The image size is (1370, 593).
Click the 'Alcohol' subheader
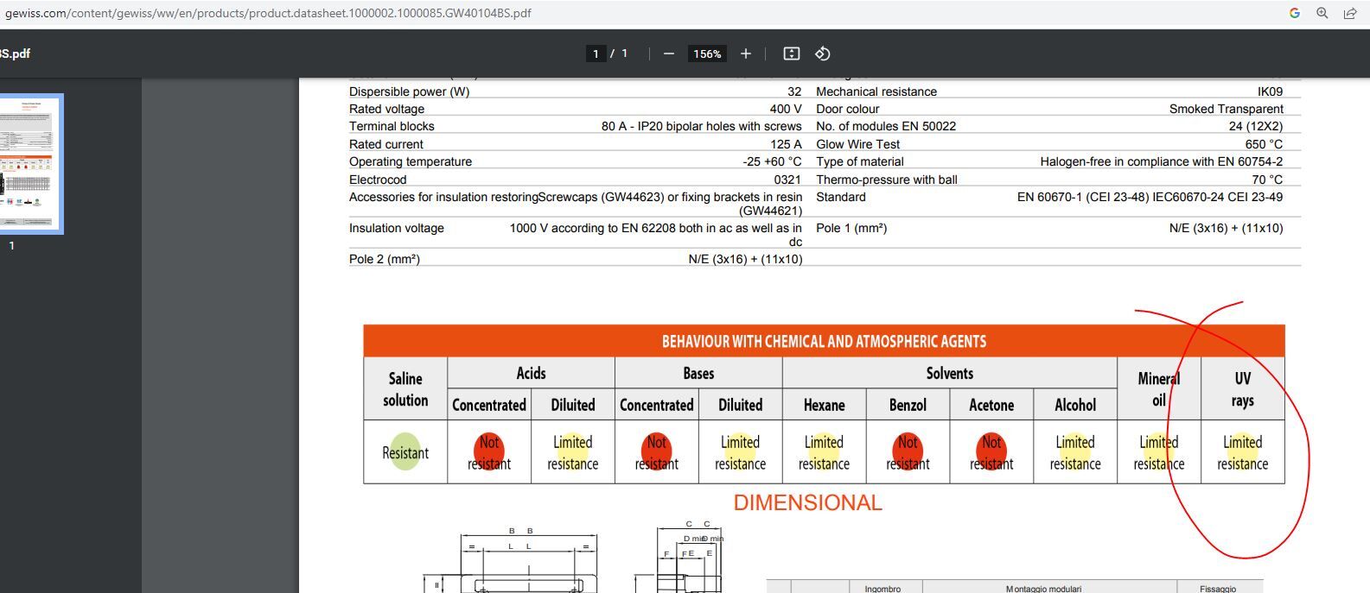pos(1075,405)
